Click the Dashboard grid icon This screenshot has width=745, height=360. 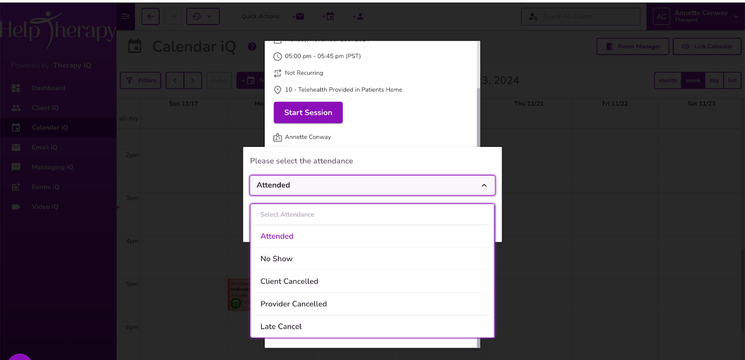pyautogui.click(x=16, y=88)
